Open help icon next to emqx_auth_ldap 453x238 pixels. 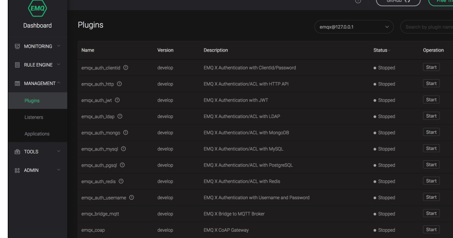pyautogui.click(x=120, y=116)
